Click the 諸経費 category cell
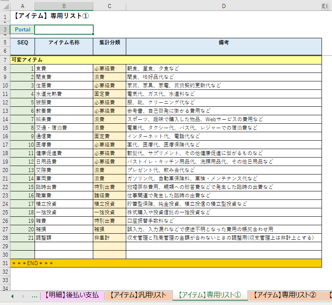Image resolution: width=332 pixels, height=305 pixels. click(x=109, y=195)
